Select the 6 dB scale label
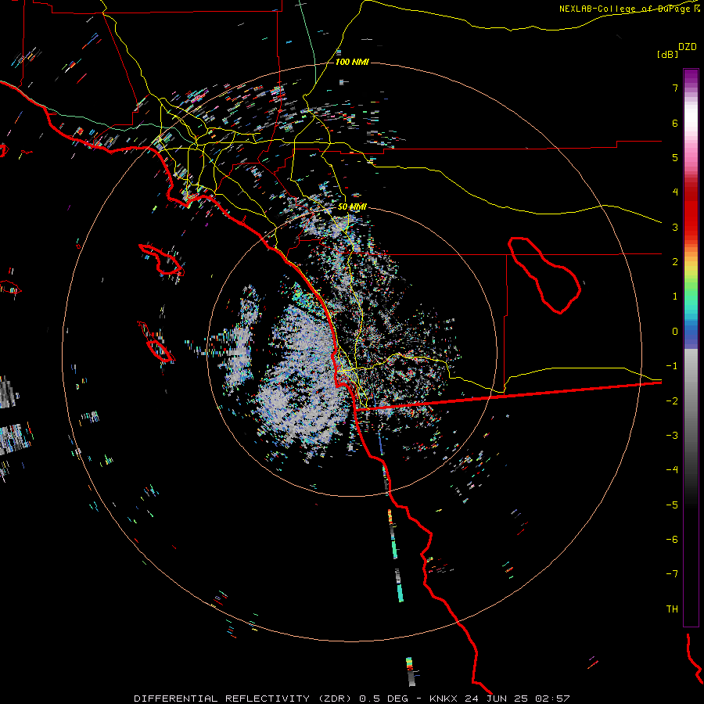Viewport: 704px width, 704px height. point(675,123)
